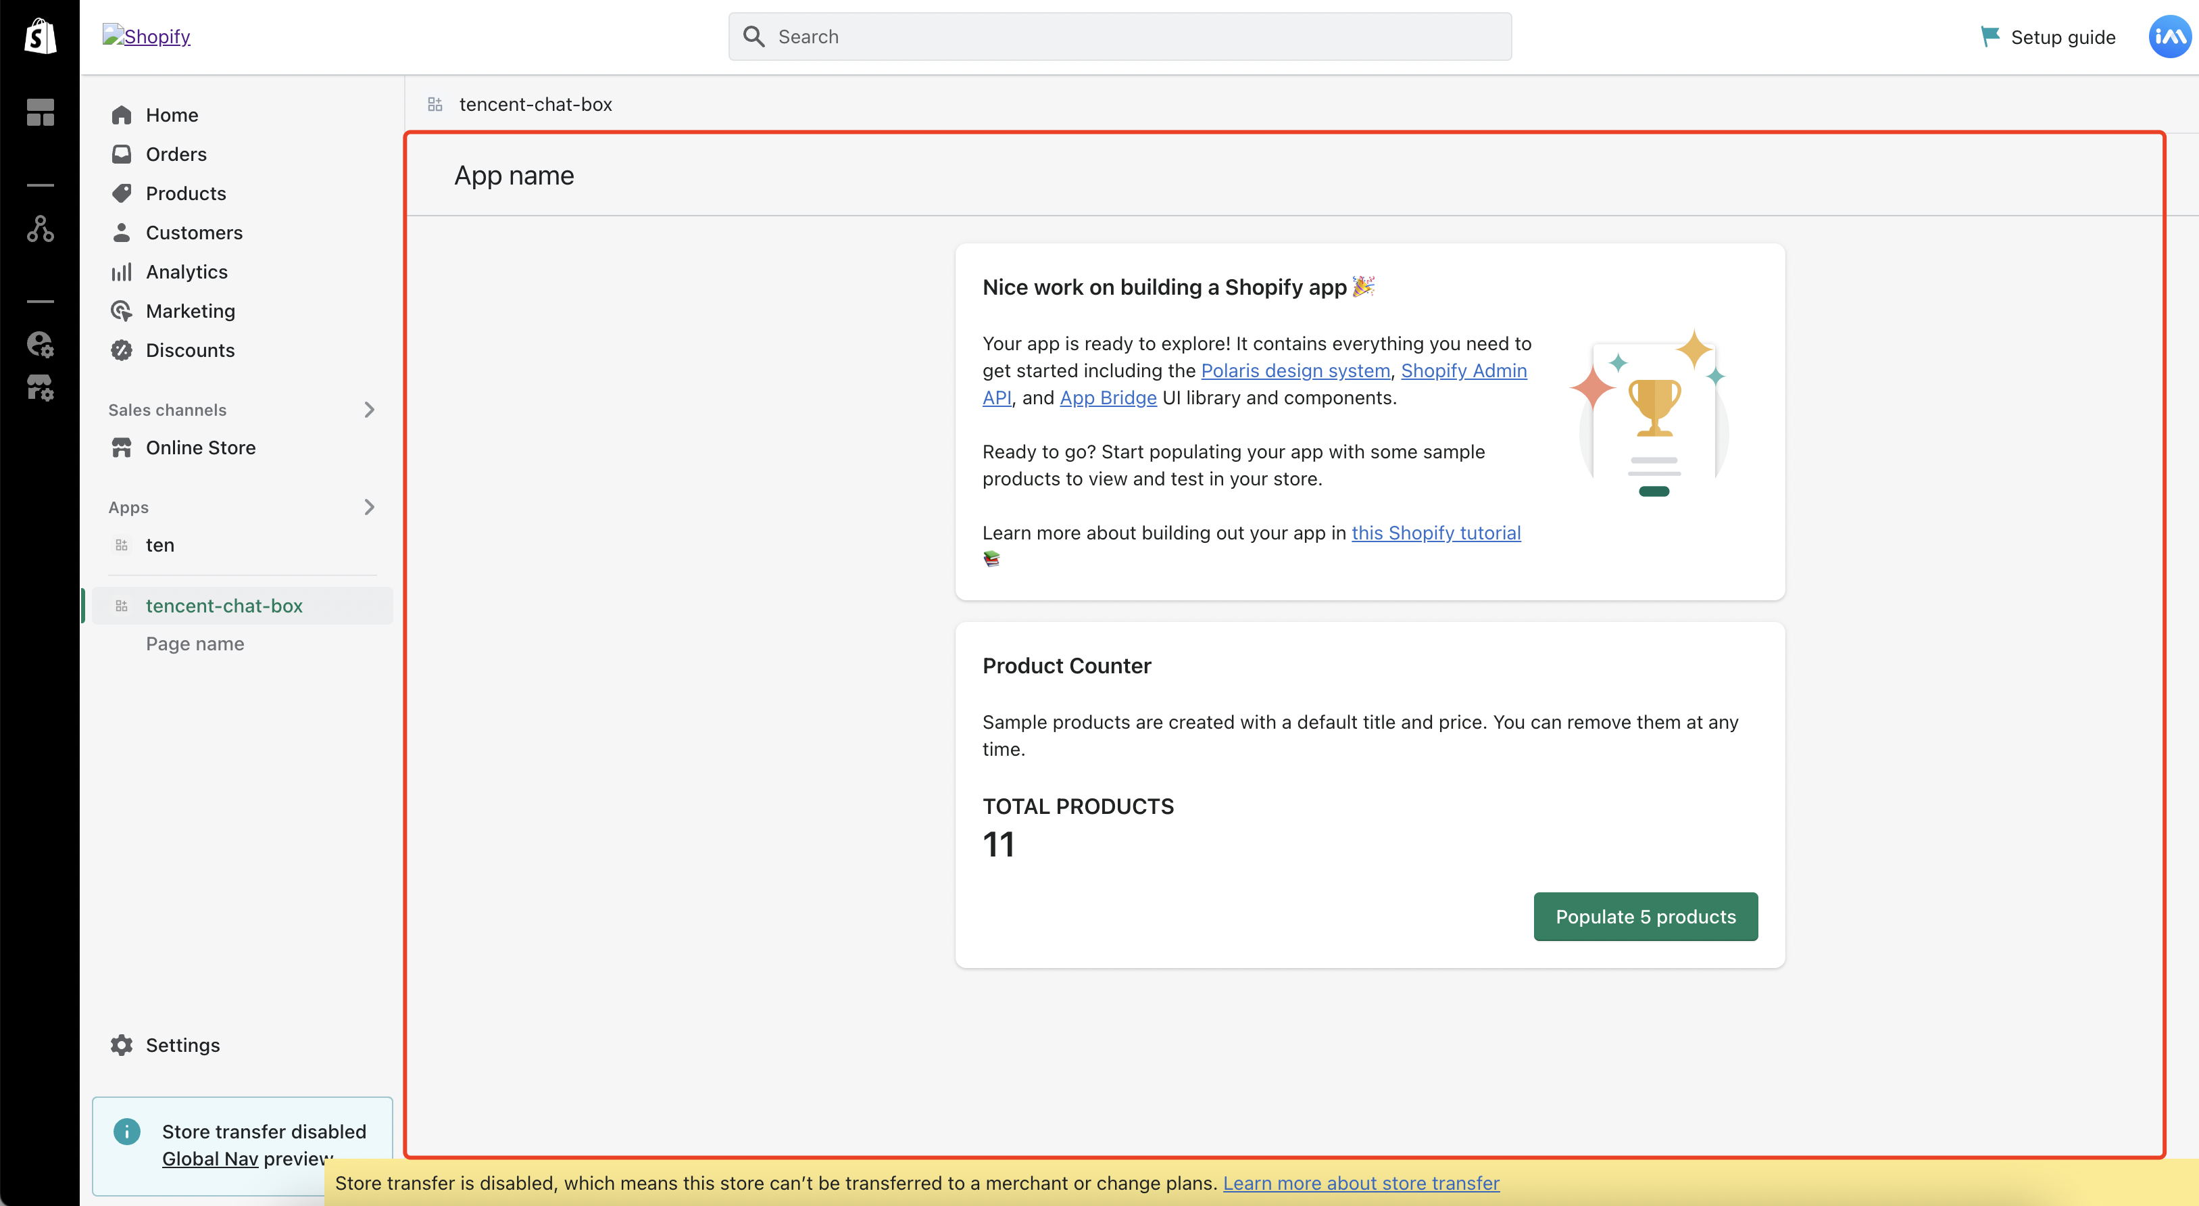
Task: Click tencent-chat-box breadcrumb title
Action: point(535,104)
